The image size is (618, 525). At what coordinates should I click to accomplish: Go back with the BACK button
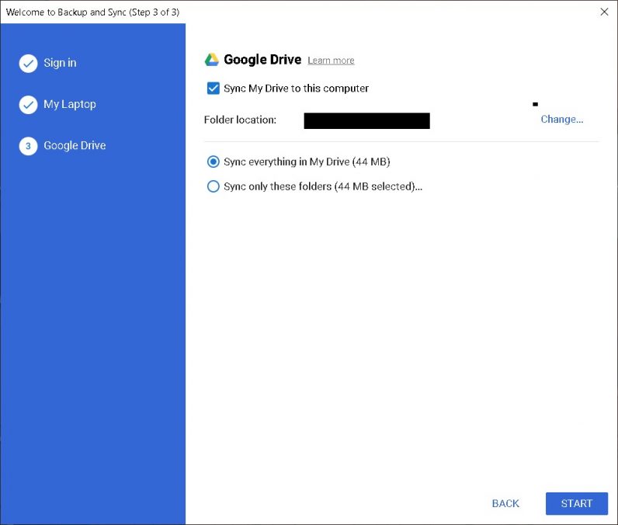(505, 503)
